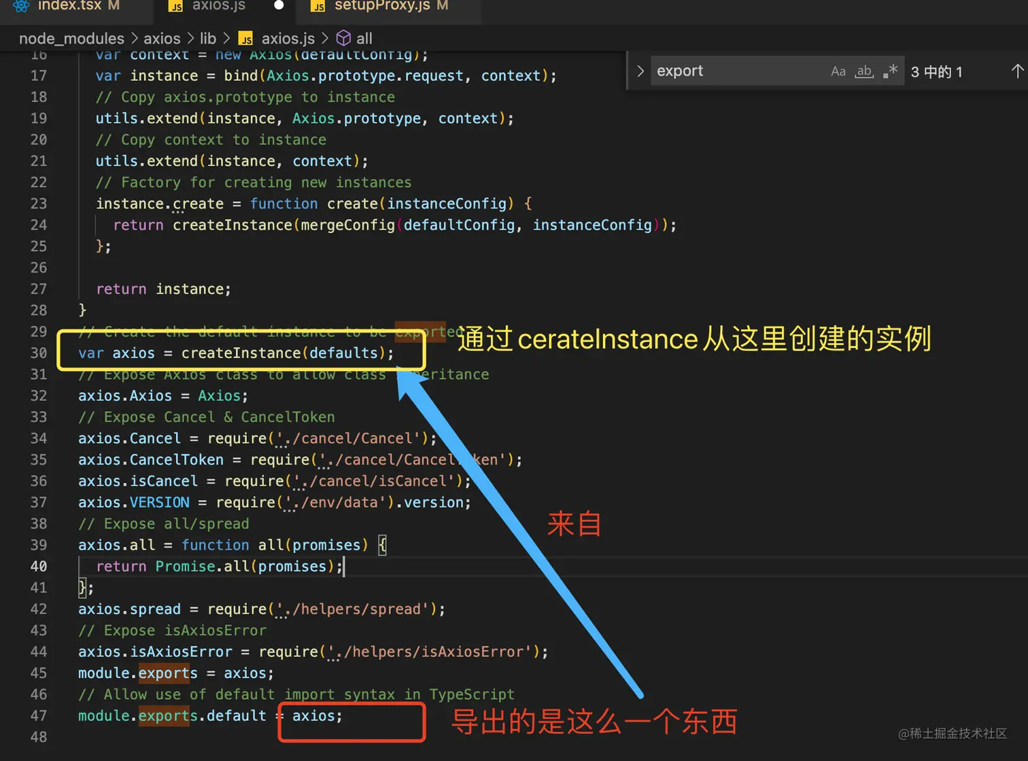Screen dimensions: 1028x761
Task: Click the unsaved dot on axios.js tab
Action: [279, 5]
